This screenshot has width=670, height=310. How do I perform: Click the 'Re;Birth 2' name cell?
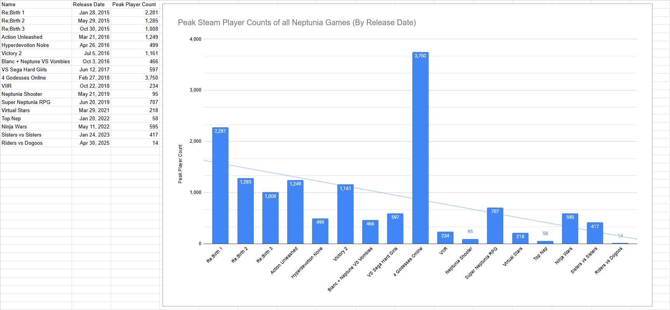(36, 21)
